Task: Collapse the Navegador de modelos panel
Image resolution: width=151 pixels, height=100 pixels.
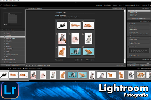Action: tap(1, 30)
